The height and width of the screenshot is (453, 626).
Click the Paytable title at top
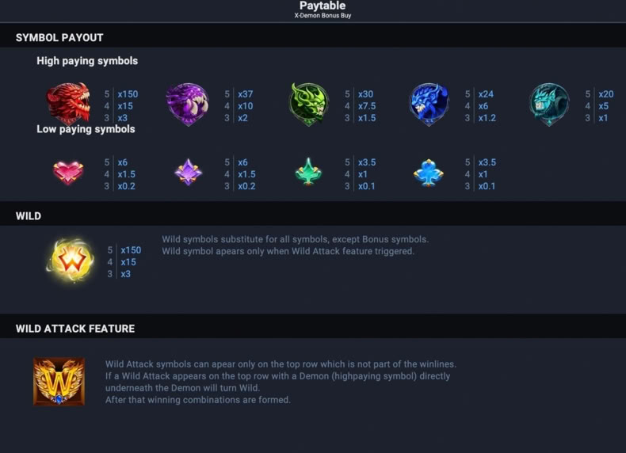pyautogui.click(x=323, y=6)
